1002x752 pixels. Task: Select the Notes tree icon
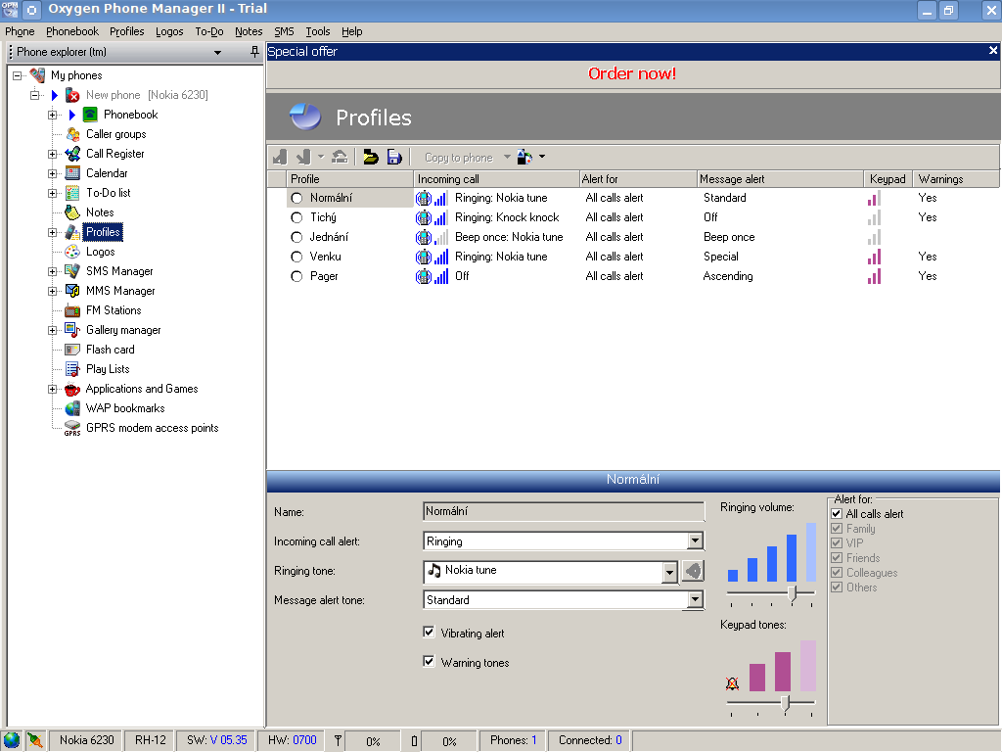pyautogui.click(x=72, y=212)
